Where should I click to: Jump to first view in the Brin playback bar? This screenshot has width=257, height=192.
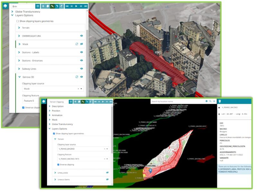click(x=67, y=6)
